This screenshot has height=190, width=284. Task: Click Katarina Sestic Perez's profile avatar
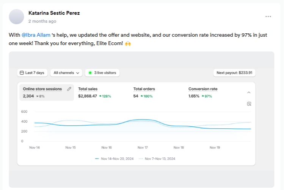[16, 17]
